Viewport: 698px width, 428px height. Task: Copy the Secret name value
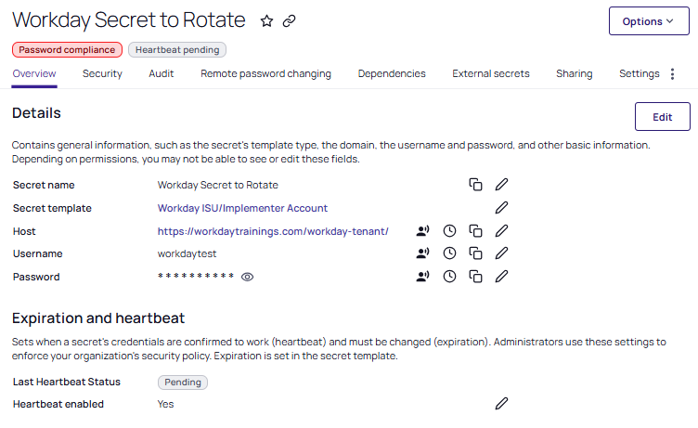(475, 185)
